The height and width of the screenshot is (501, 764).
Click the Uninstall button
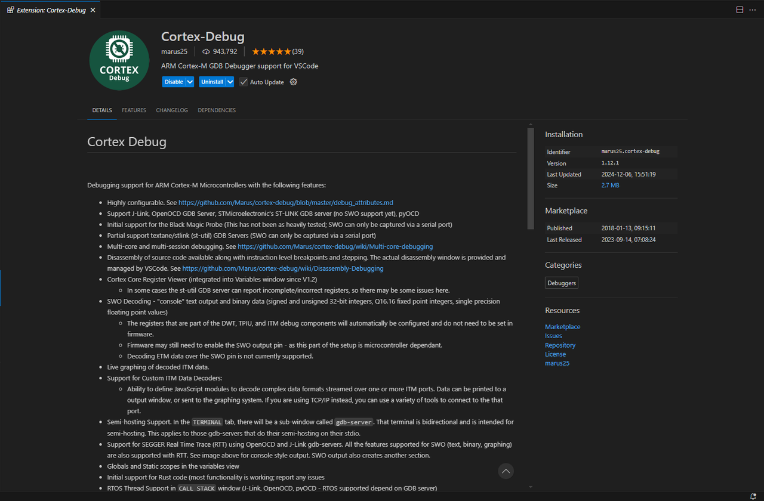click(x=212, y=82)
